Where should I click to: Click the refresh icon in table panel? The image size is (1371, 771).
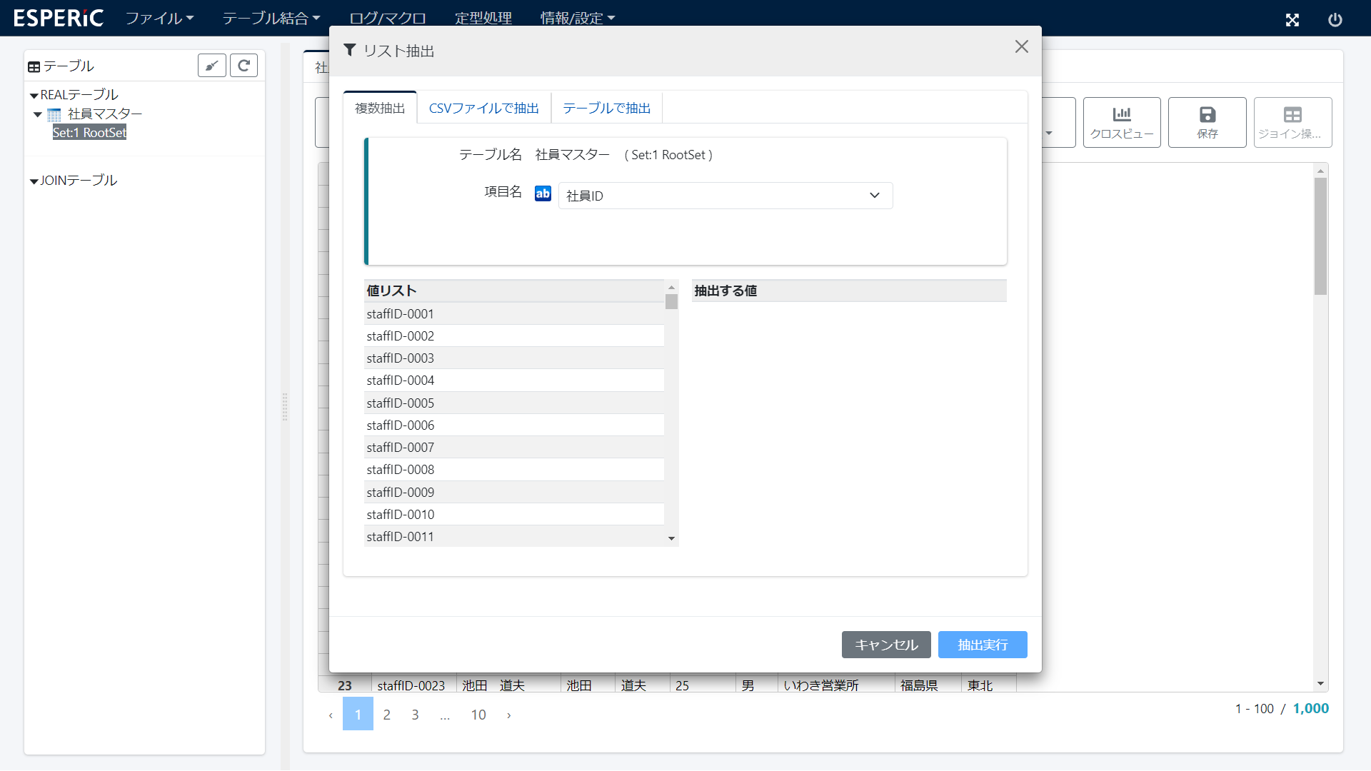pyautogui.click(x=243, y=66)
